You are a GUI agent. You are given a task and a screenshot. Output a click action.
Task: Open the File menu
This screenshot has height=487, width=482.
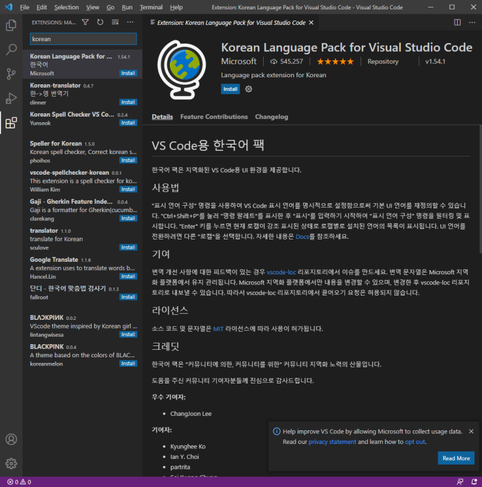point(24,7)
